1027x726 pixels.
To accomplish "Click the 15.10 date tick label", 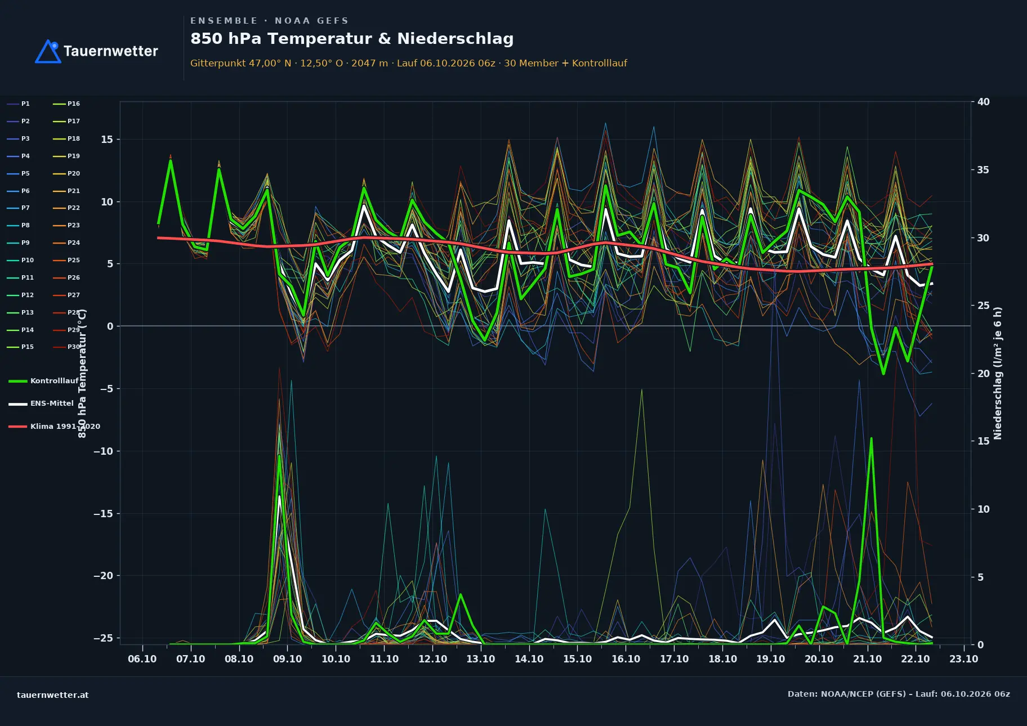I will [x=578, y=659].
